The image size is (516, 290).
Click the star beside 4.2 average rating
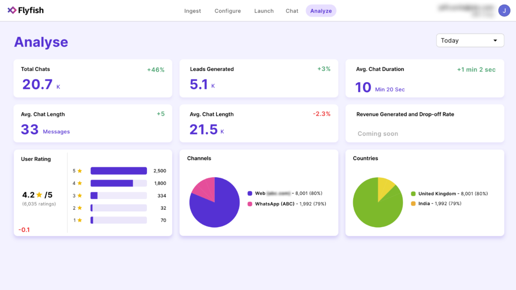(x=39, y=195)
